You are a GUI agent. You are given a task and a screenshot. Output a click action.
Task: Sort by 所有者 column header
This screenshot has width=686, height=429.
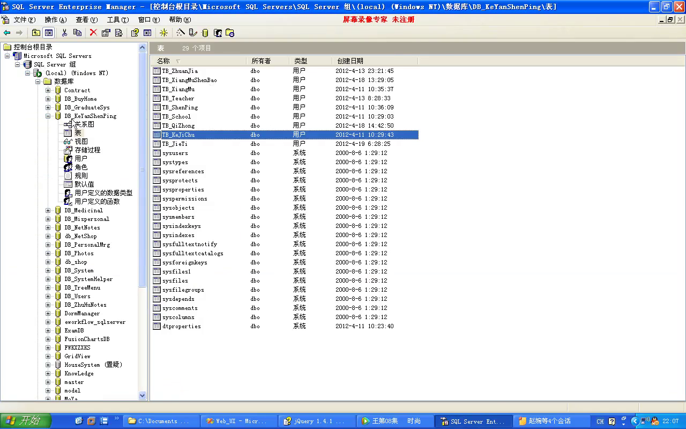coord(268,61)
